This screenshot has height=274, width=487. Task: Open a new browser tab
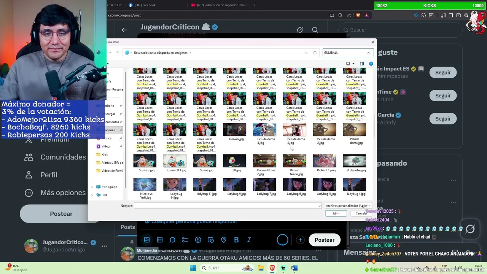pos(255,5)
